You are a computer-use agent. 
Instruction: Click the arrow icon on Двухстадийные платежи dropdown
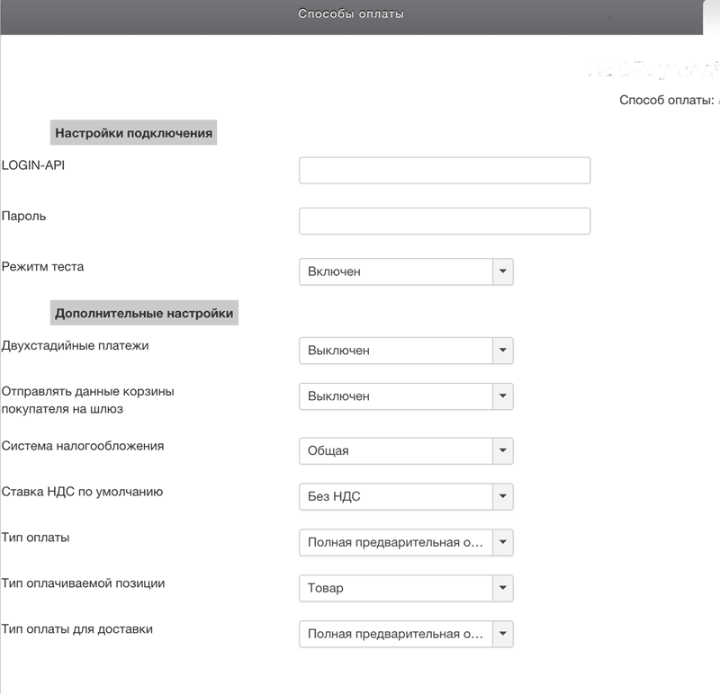(501, 350)
